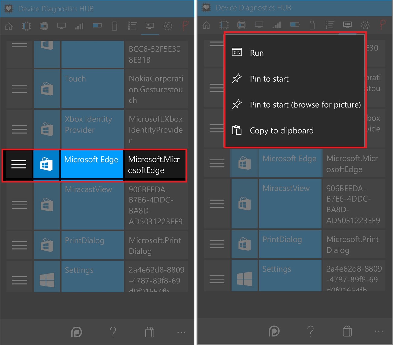The width and height of the screenshot is (393, 345).
Task: Select the Microsoft Edge app entry
Action: (92, 165)
